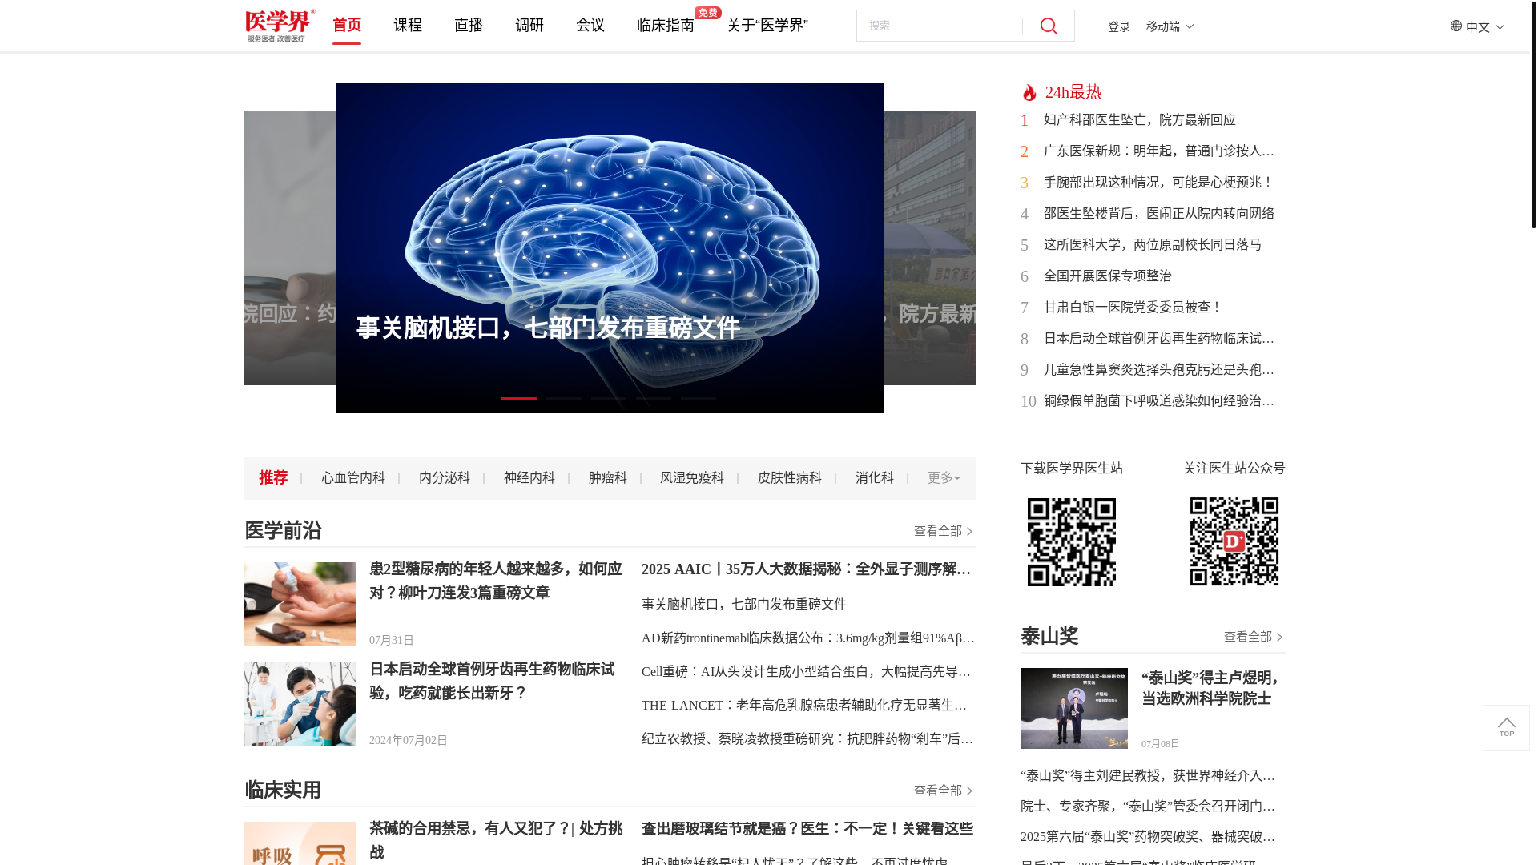The width and height of the screenshot is (1538, 865).
Task: Click the brain carousel banner image
Action: [610, 248]
